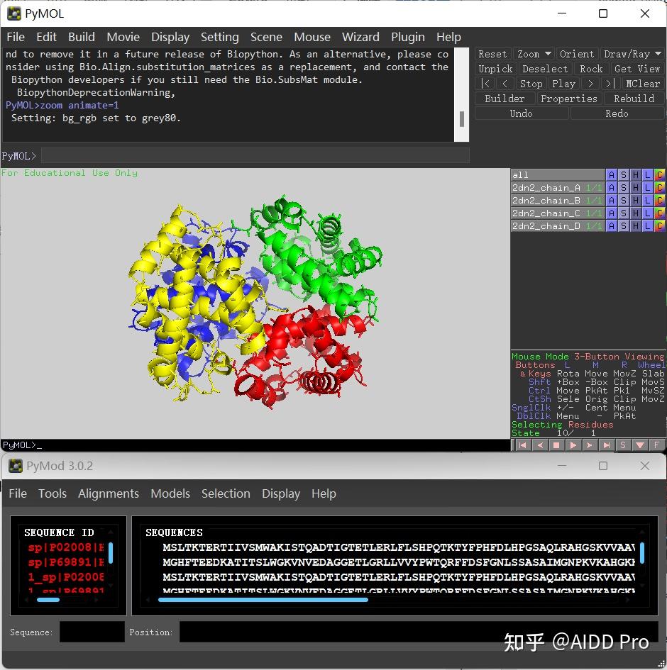Open the Alignments menu in PyMod
This screenshot has width=667, height=670.
click(109, 493)
